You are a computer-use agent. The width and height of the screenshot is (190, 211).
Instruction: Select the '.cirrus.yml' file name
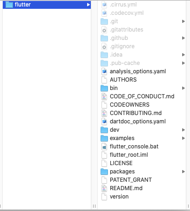(x=123, y=5)
